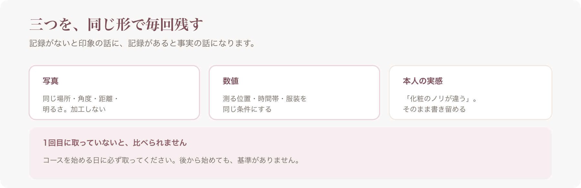Screen dimensions: 581x188
Task: Click the 本人の実感 card title
Action: click(x=423, y=81)
